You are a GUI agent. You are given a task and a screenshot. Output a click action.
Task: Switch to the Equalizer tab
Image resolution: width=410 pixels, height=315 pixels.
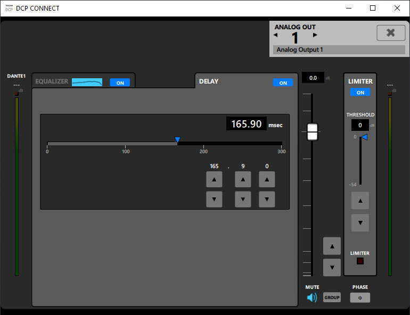pos(52,81)
